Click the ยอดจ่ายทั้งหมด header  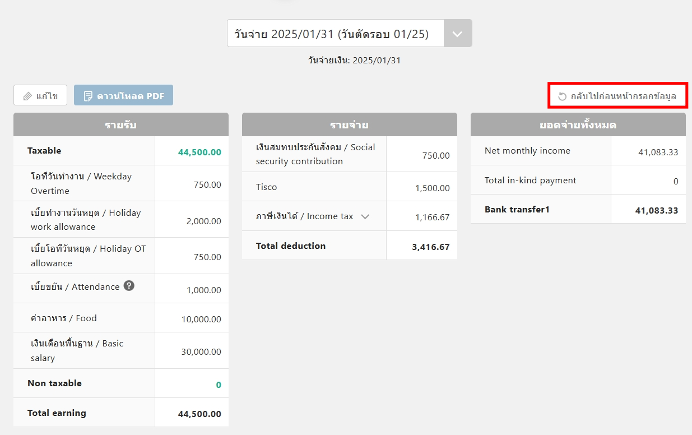tap(578, 124)
